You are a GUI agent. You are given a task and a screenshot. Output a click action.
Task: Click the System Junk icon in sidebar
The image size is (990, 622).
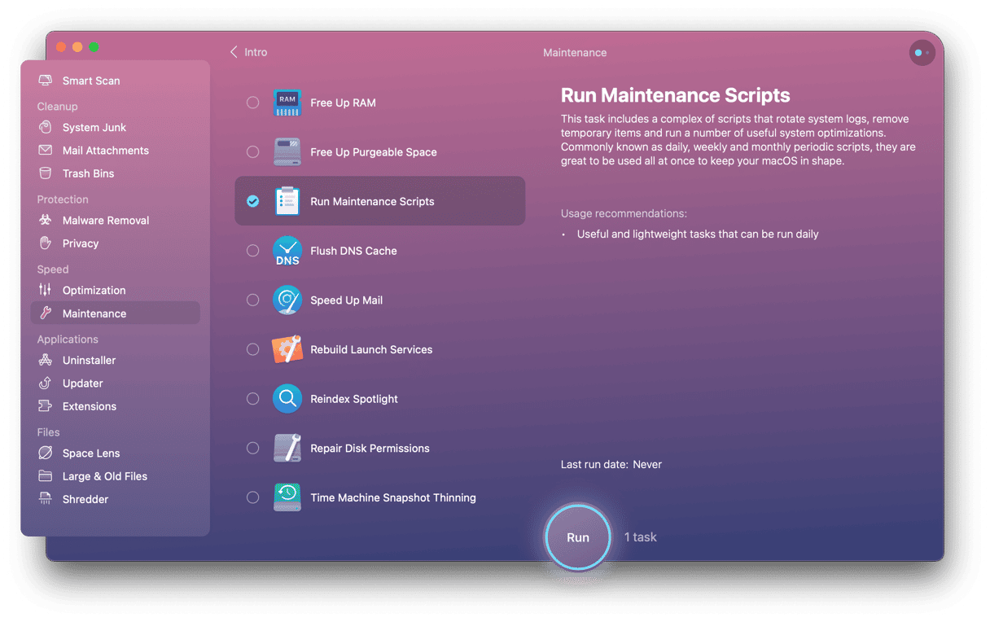tap(46, 127)
